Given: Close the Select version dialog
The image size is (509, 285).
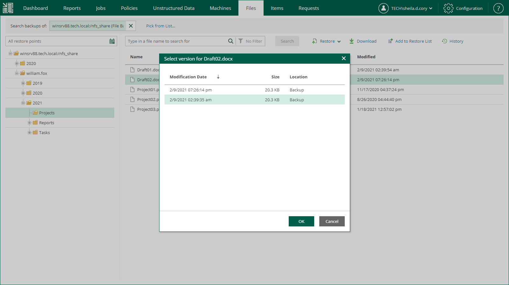Looking at the screenshot, I should coord(343,58).
